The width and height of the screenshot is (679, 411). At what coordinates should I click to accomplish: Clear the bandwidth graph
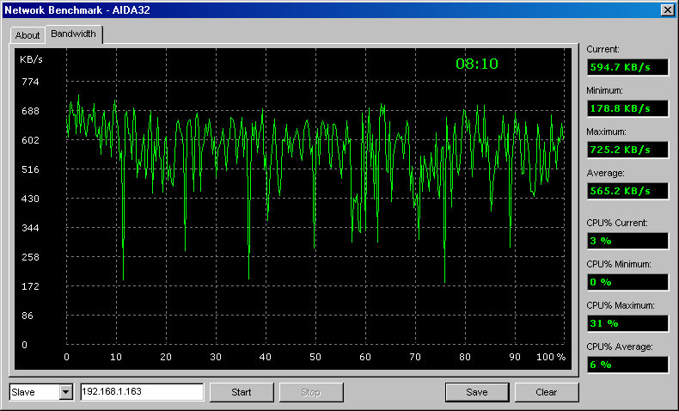pos(547,392)
